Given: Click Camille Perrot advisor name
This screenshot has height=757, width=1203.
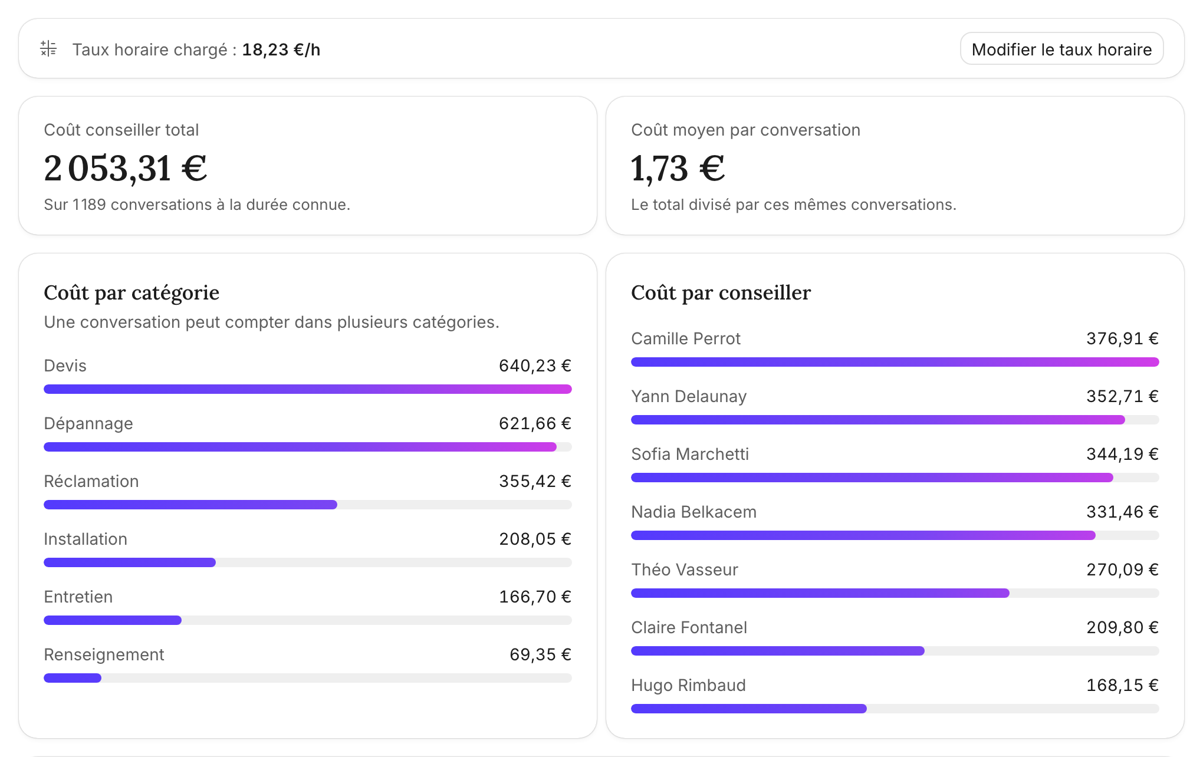Looking at the screenshot, I should tap(686, 338).
